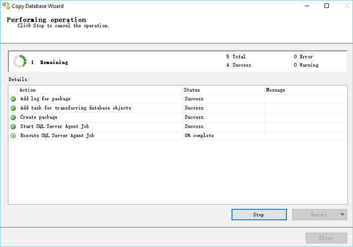Open the Report button dropdown arrow

click(342, 215)
